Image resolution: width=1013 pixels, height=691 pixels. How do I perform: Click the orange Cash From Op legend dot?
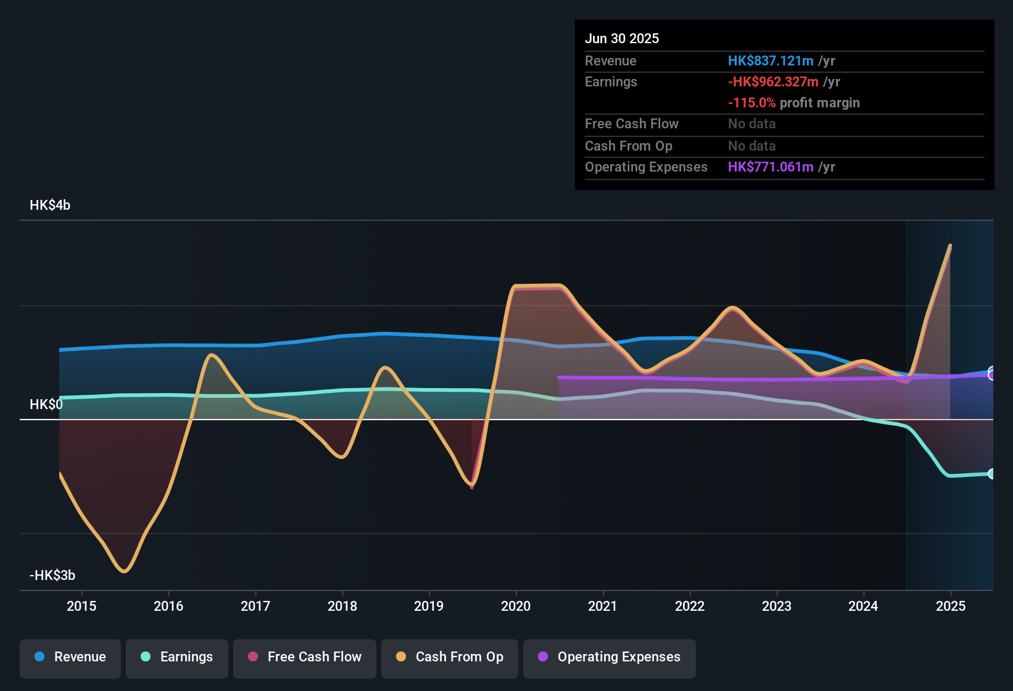401,656
